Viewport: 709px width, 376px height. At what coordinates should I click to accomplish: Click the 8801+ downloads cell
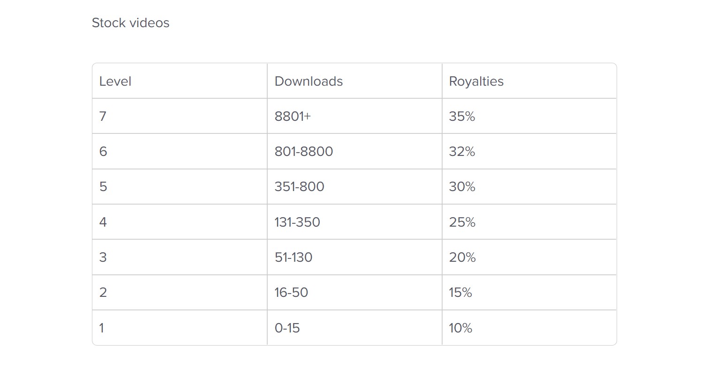[x=293, y=117]
